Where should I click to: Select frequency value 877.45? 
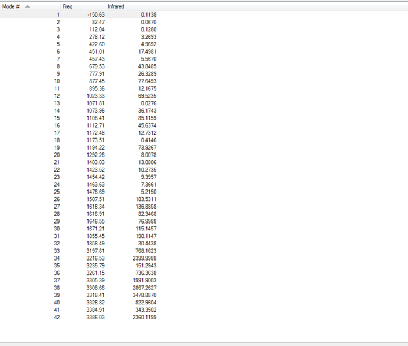(x=97, y=81)
